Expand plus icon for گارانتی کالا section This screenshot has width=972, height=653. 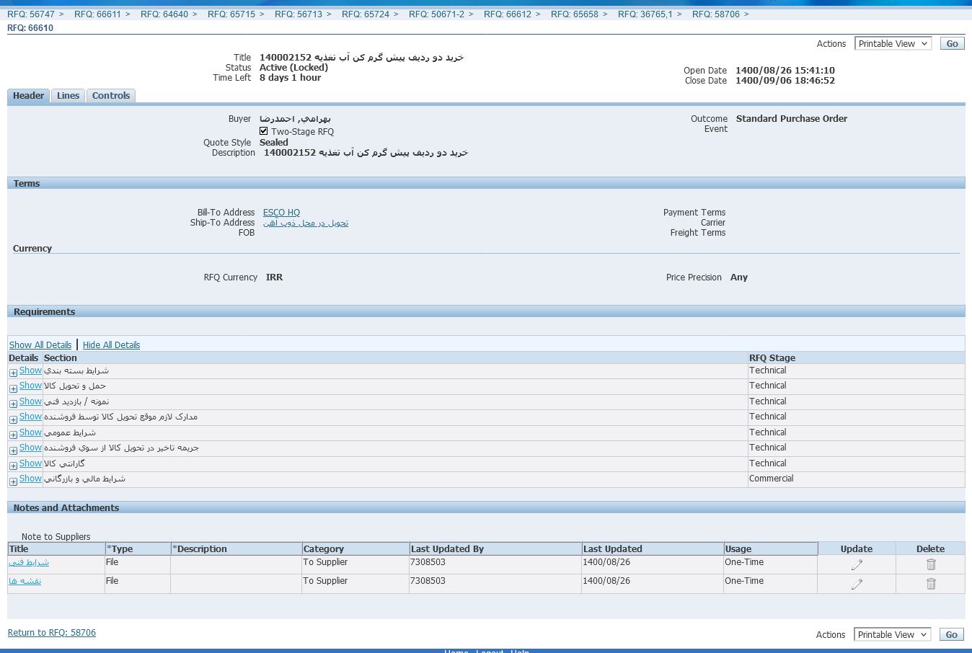[x=13, y=466]
